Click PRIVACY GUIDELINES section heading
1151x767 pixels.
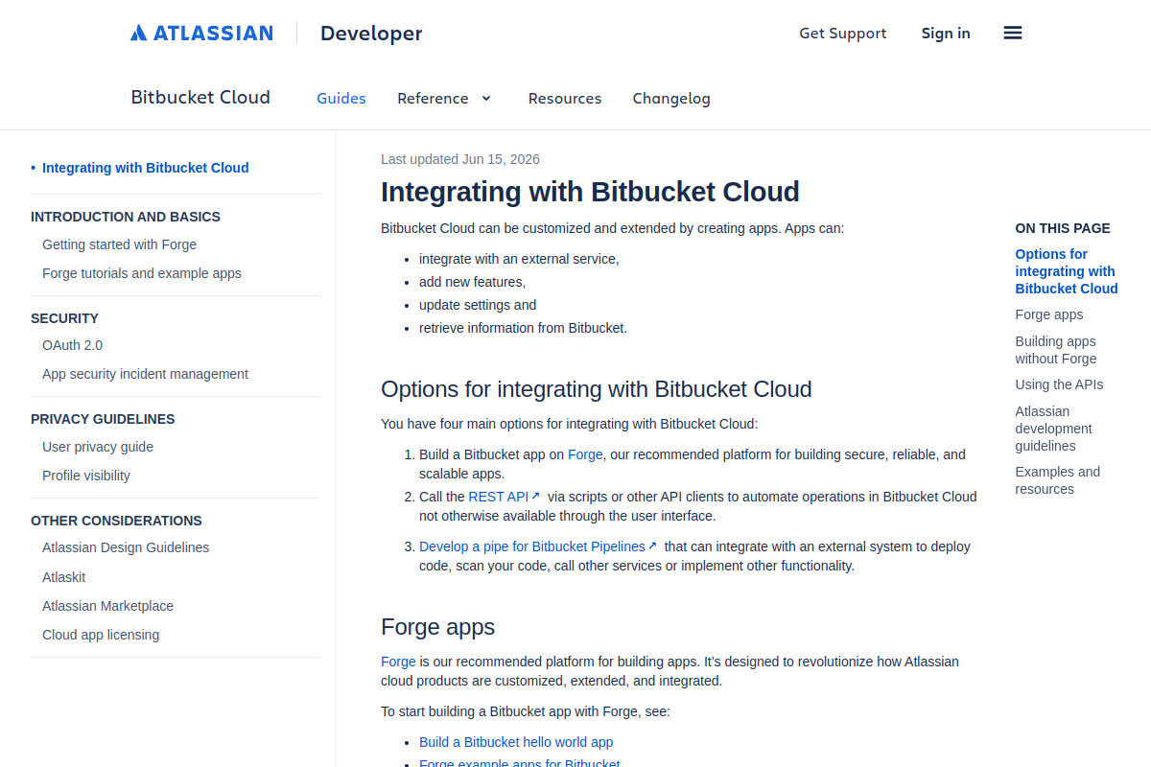tap(103, 419)
